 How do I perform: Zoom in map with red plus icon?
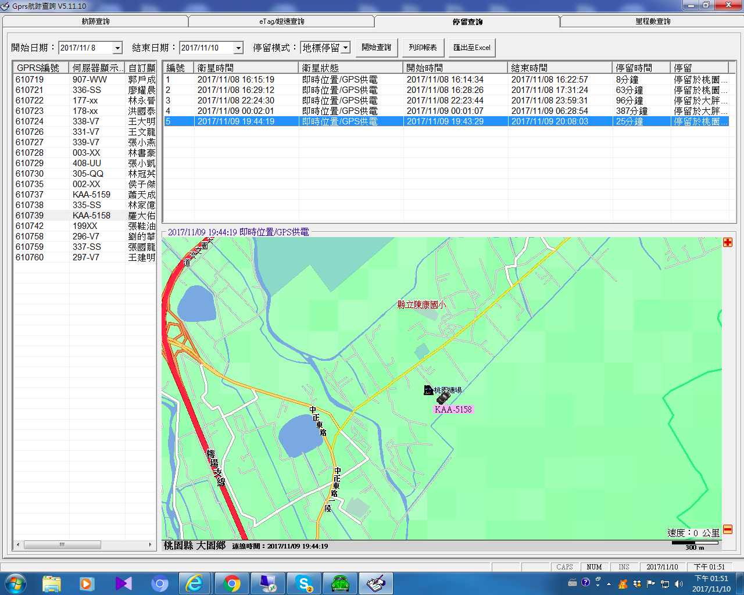(728, 242)
